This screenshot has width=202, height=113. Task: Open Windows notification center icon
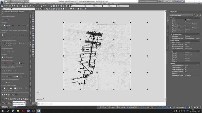click(199, 111)
